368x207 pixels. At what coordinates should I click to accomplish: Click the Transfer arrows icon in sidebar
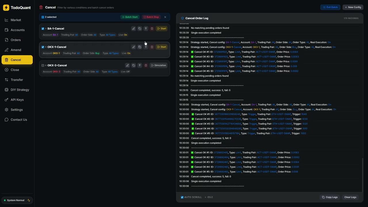pyautogui.click(x=7, y=80)
